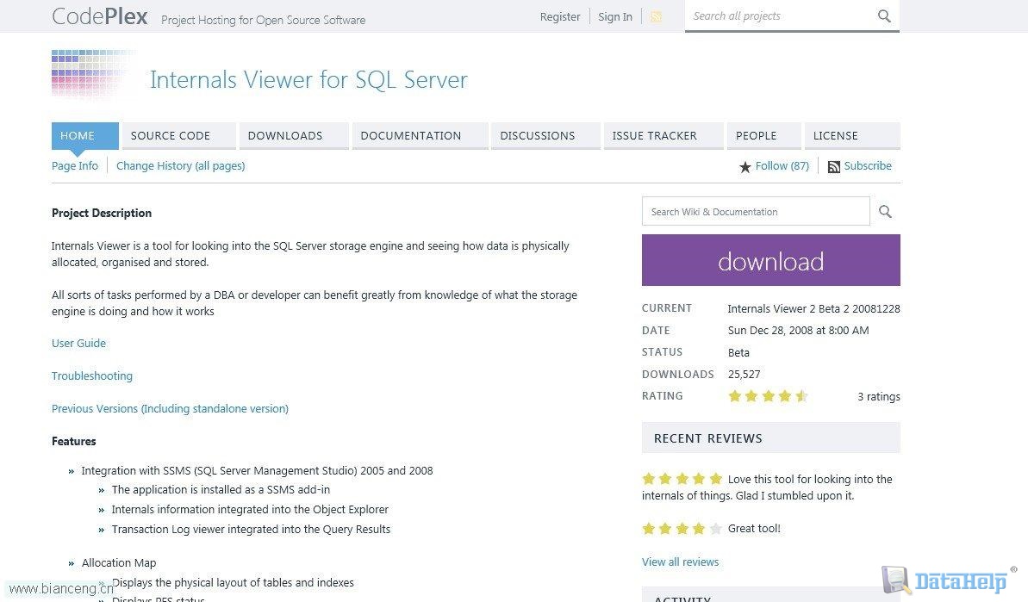Image resolution: width=1028 pixels, height=602 pixels.
Task: Click the project rating stars
Action: coord(768,396)
